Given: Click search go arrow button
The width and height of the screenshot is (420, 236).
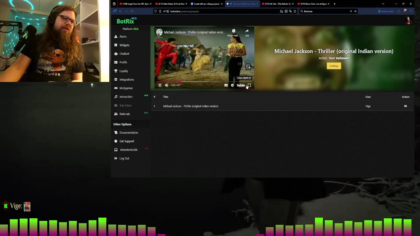Looking at the screenshot, I should click(355, 11).
